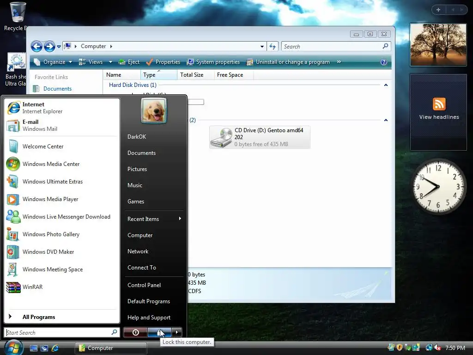This screenshot has width=473, height=355.
Task: Click the muted volume tray icon
Action: tap(437, 348)
